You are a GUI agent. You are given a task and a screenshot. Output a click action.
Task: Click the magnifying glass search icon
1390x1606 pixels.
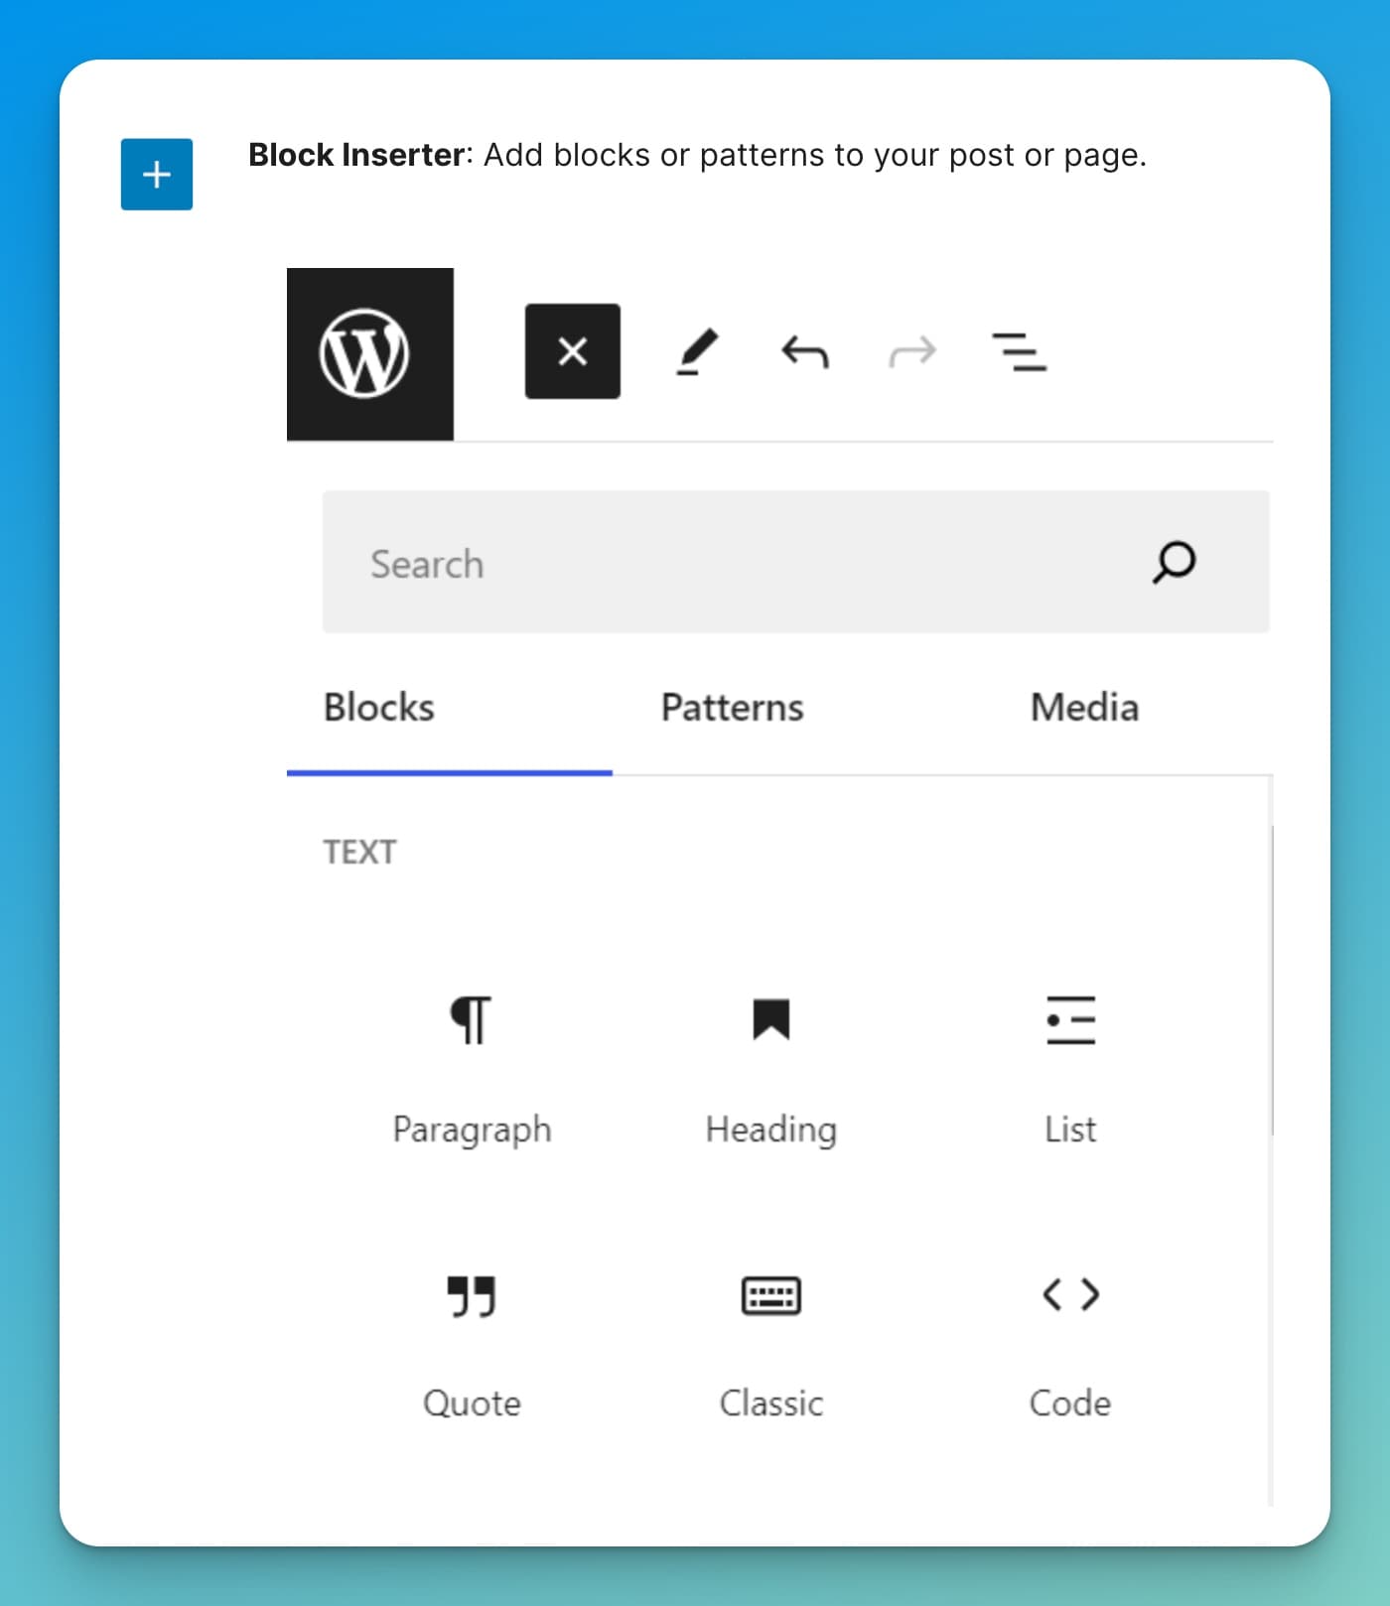pos(1174,563)
